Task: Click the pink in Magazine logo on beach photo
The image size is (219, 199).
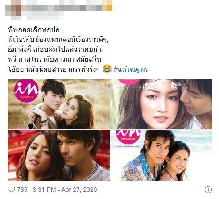Action: [128, 137]
